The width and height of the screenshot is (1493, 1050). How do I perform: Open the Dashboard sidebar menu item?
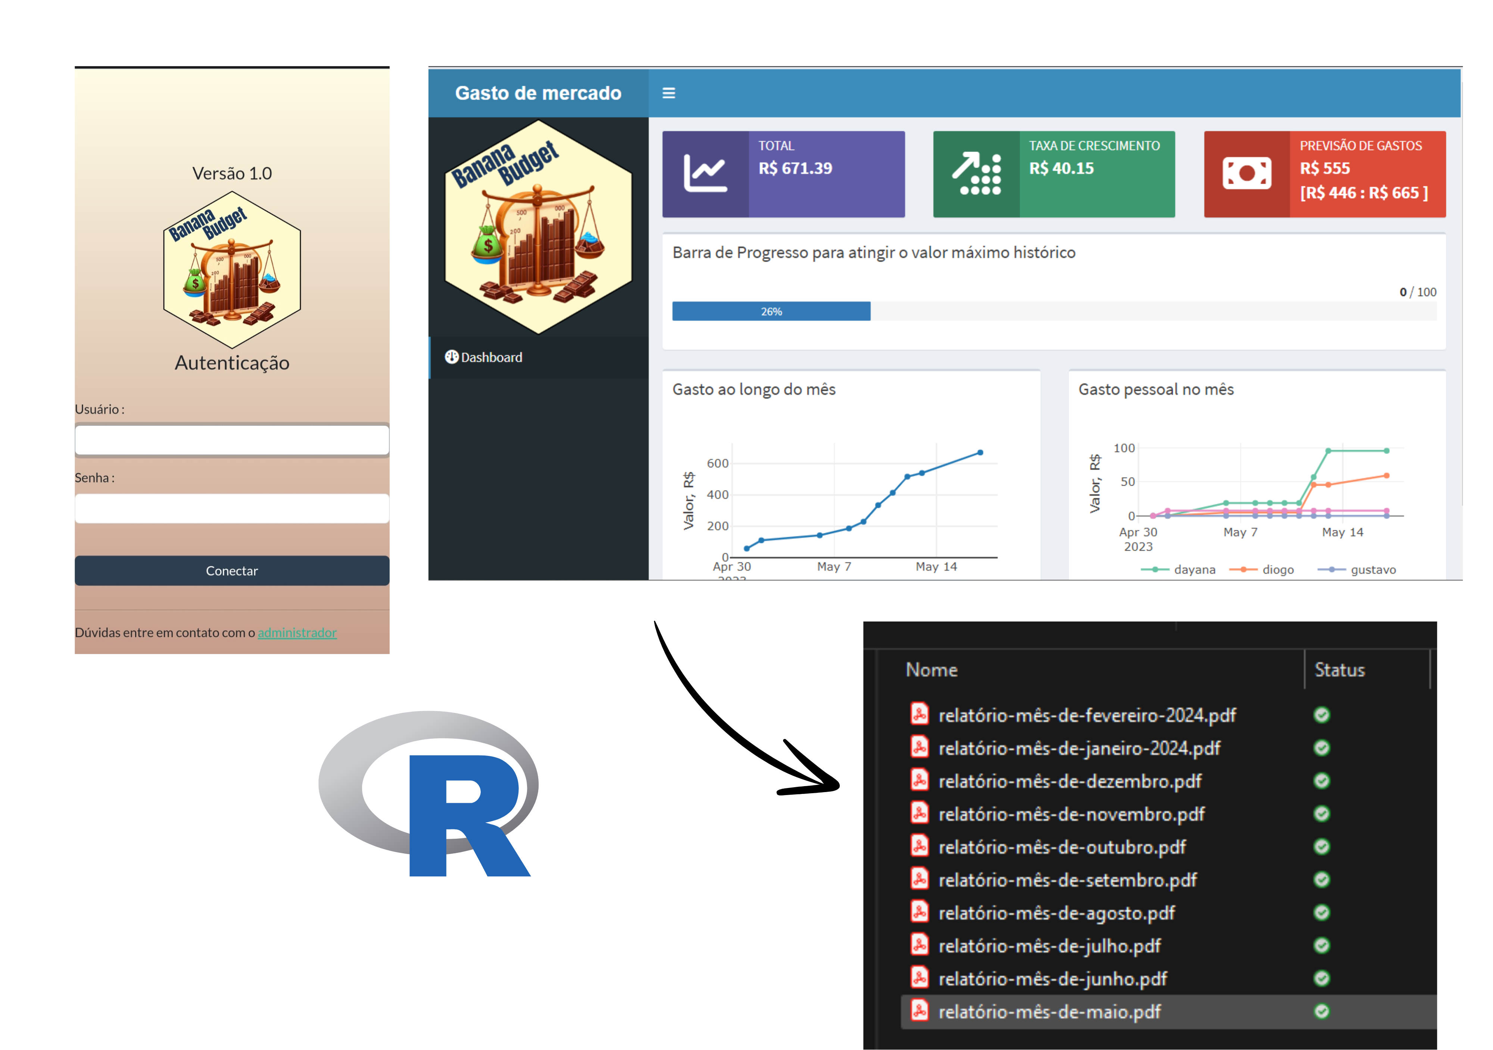click(492, 358)
